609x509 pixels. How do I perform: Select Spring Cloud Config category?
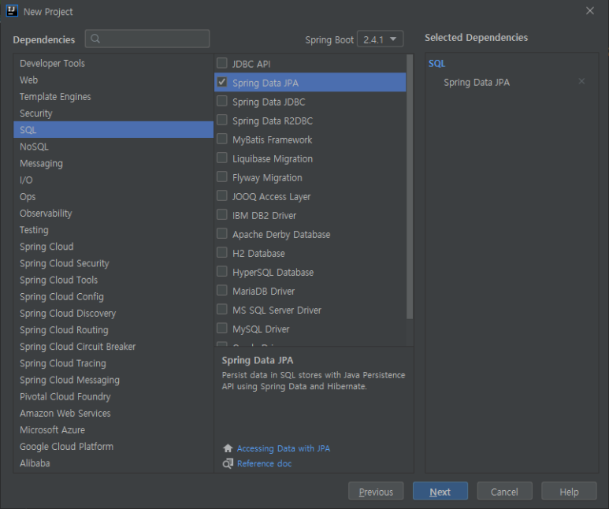[x=113, y=297]
